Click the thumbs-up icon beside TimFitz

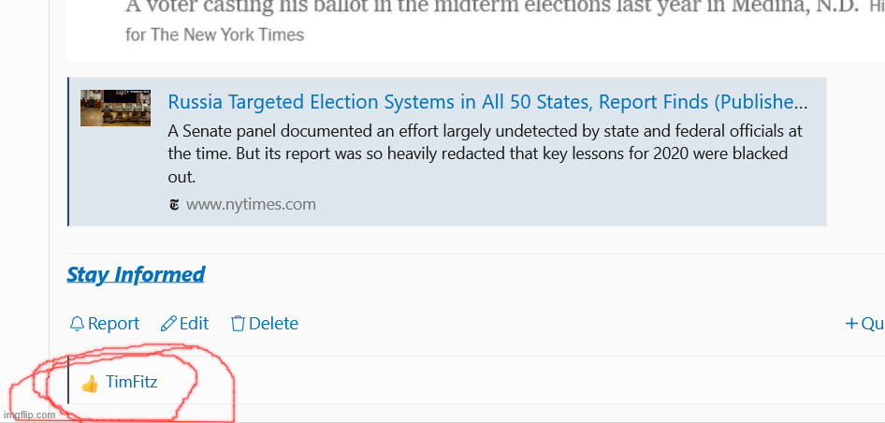coord(90,383)
